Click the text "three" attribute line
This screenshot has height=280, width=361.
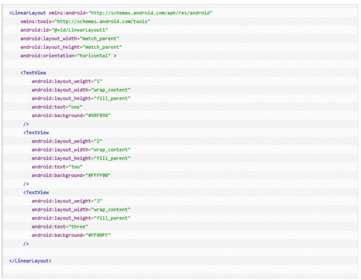click(x=60, y=227)
